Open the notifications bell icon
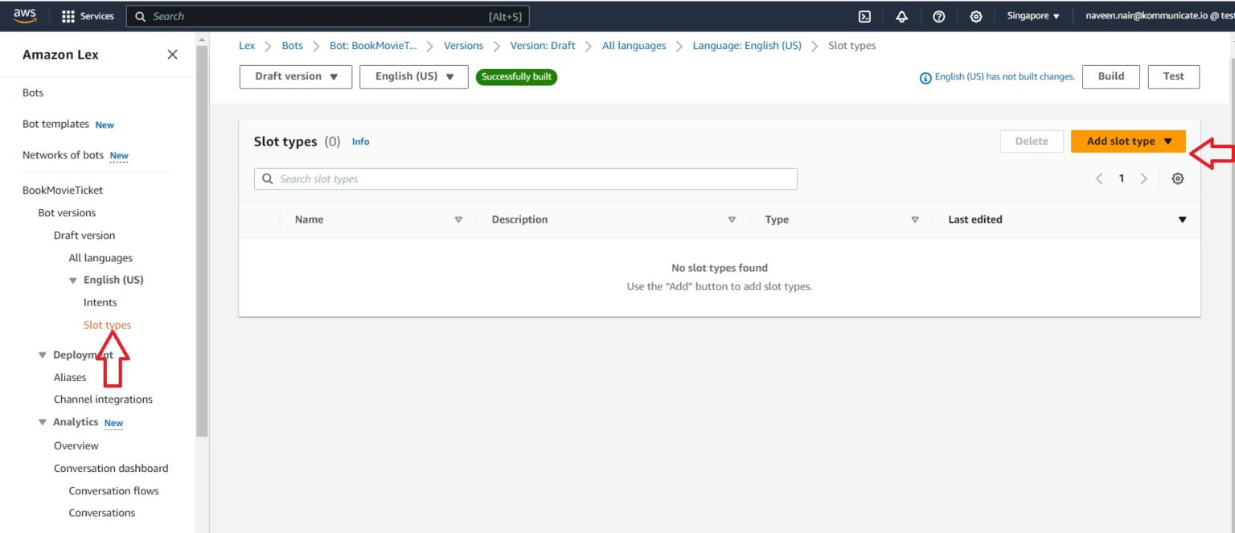The height and width of the screenshot is (533, 1235). pyautogui.click(x=901, y=16)
